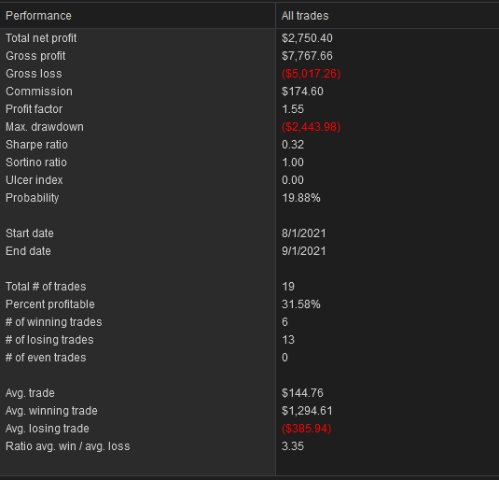Click the Total # of trades row
Viewport: 499px width, 480px height.
(250, 287)
